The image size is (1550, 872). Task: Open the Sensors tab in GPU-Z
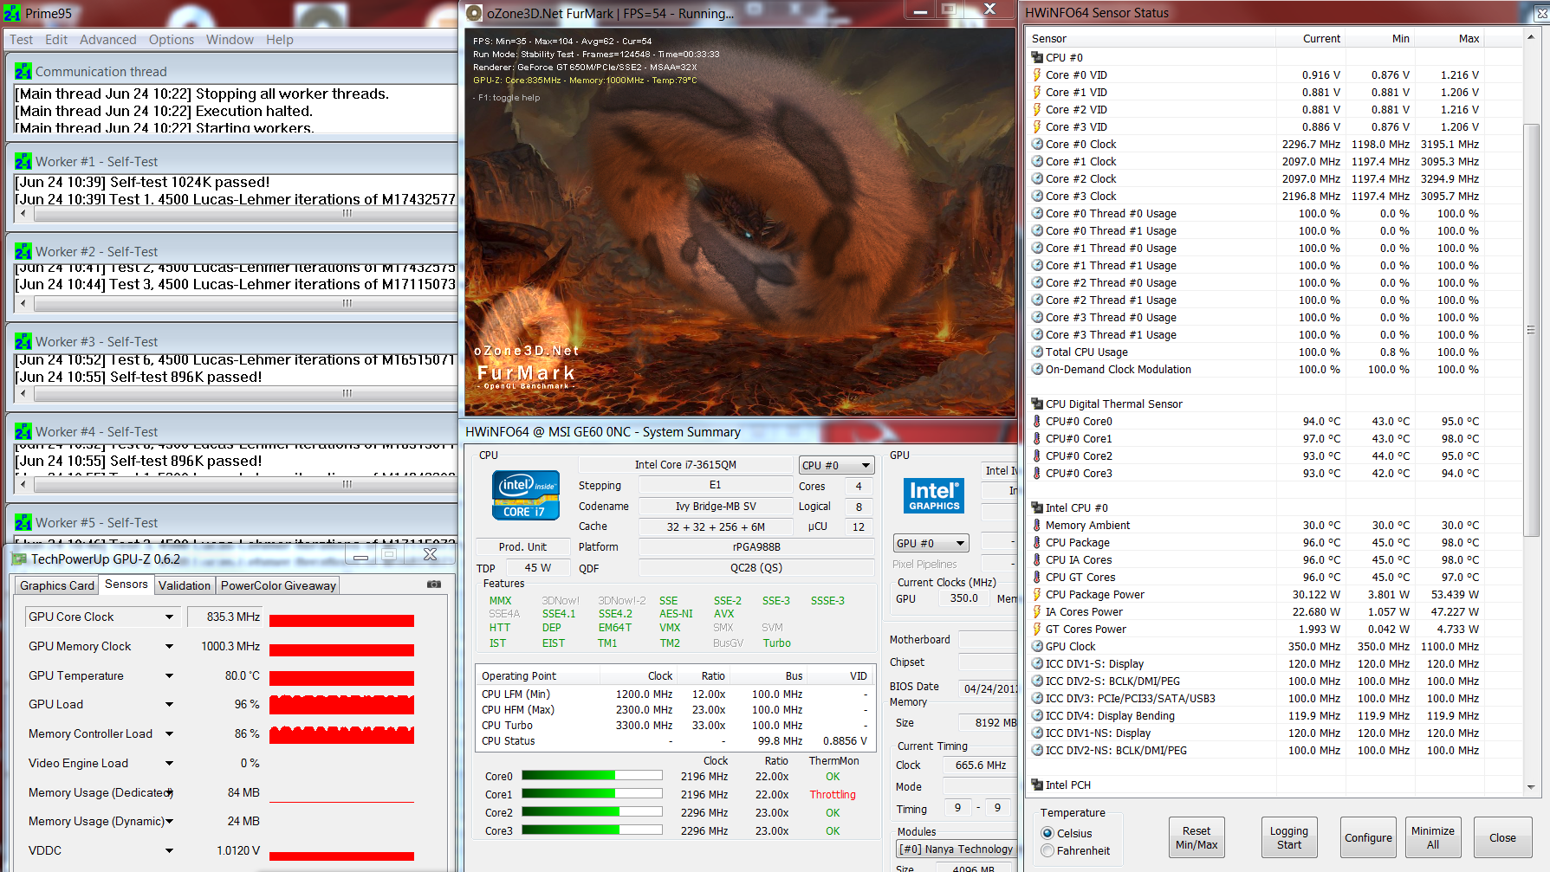point(126,585)
